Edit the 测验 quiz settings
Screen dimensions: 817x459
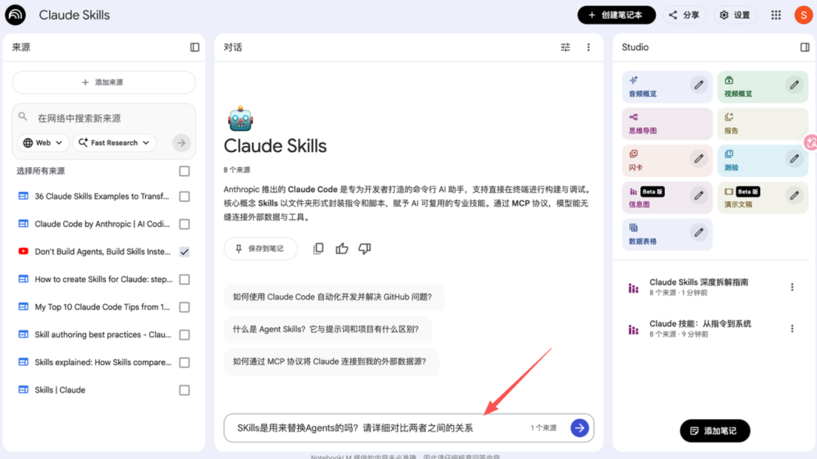(x=794, y=159)
